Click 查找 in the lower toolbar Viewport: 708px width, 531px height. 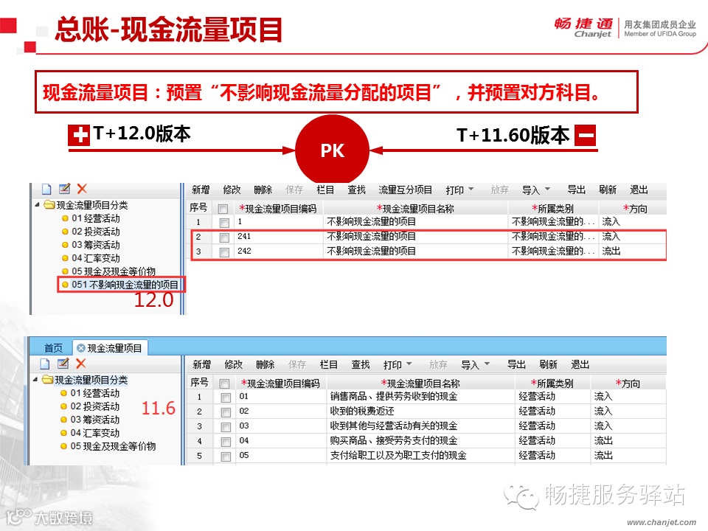[x=361, y=364]
